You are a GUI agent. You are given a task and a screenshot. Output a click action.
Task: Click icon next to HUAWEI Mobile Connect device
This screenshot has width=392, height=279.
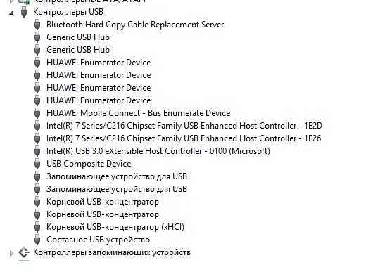37,113
